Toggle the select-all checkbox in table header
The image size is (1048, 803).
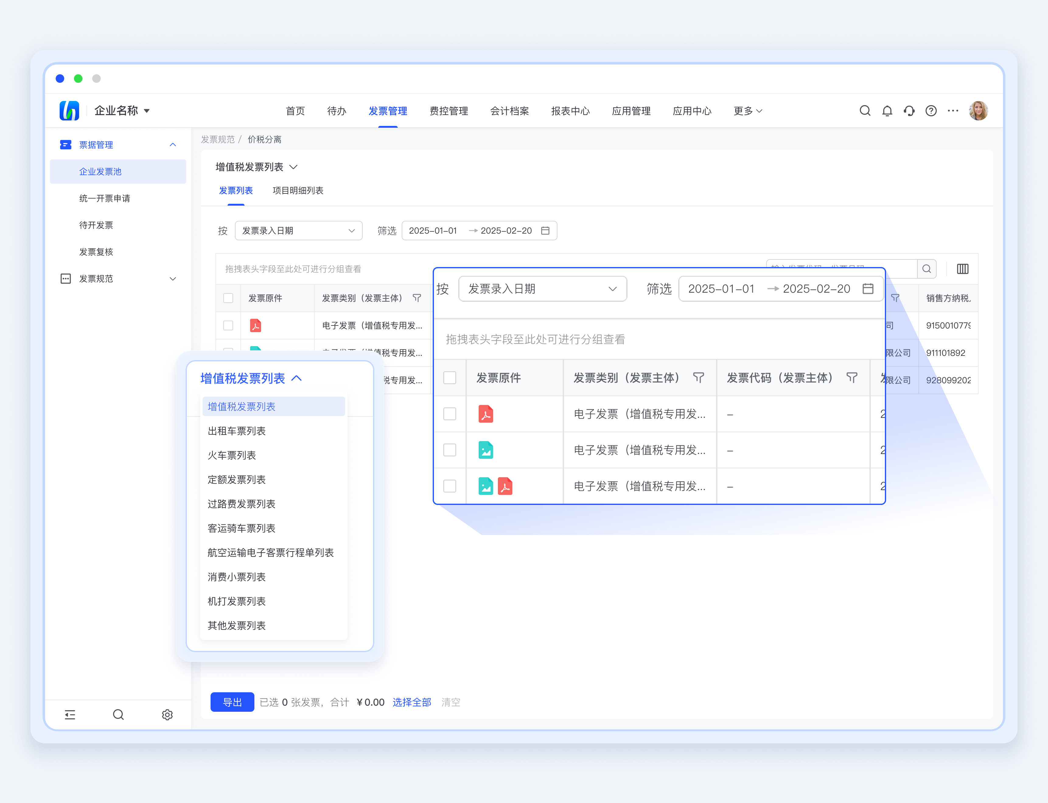228,298
